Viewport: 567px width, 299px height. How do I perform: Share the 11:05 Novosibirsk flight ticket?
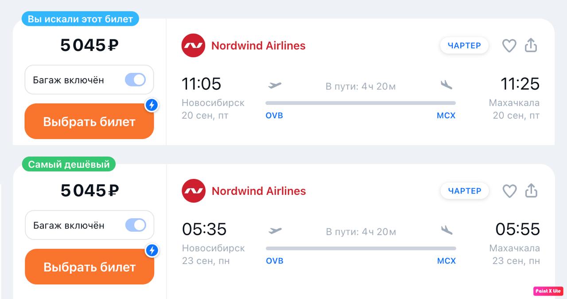(531, 45)
